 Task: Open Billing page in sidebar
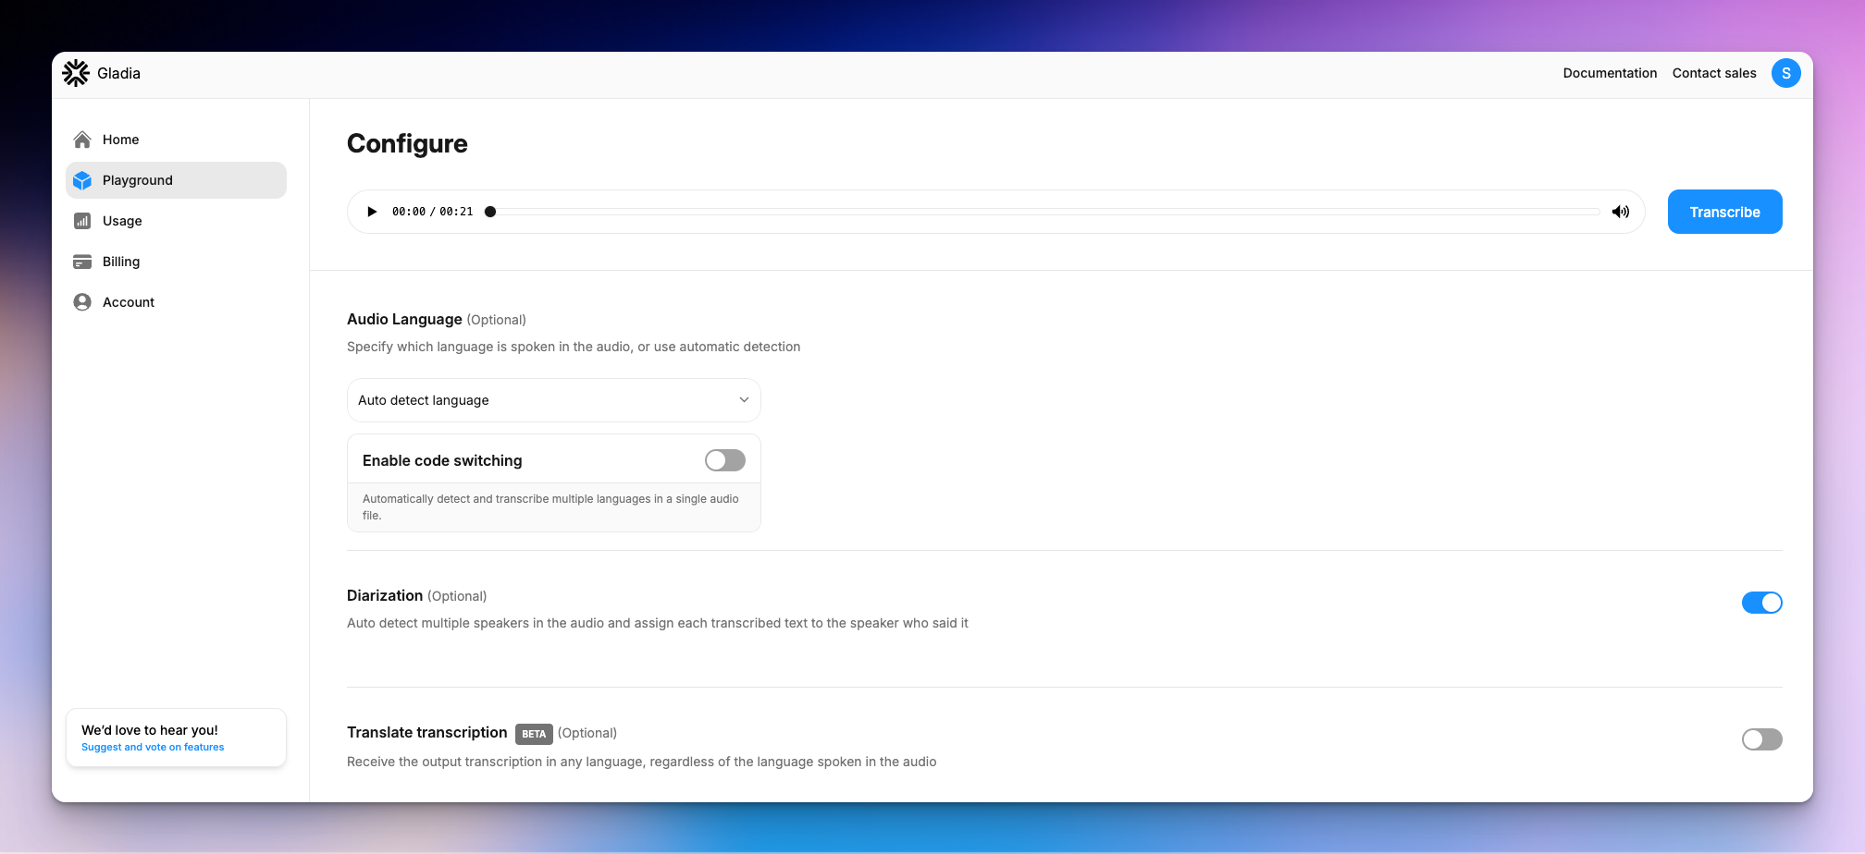[176, 262]
